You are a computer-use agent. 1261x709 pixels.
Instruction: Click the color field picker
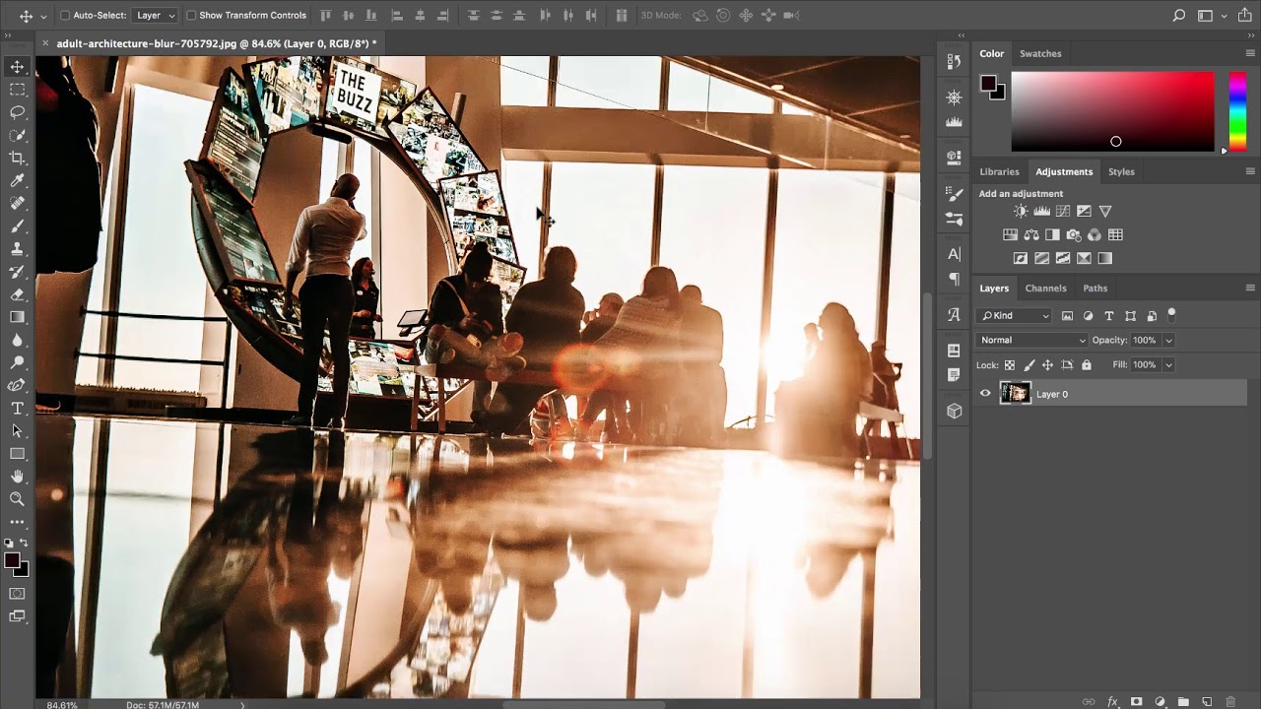(1112, 111)
